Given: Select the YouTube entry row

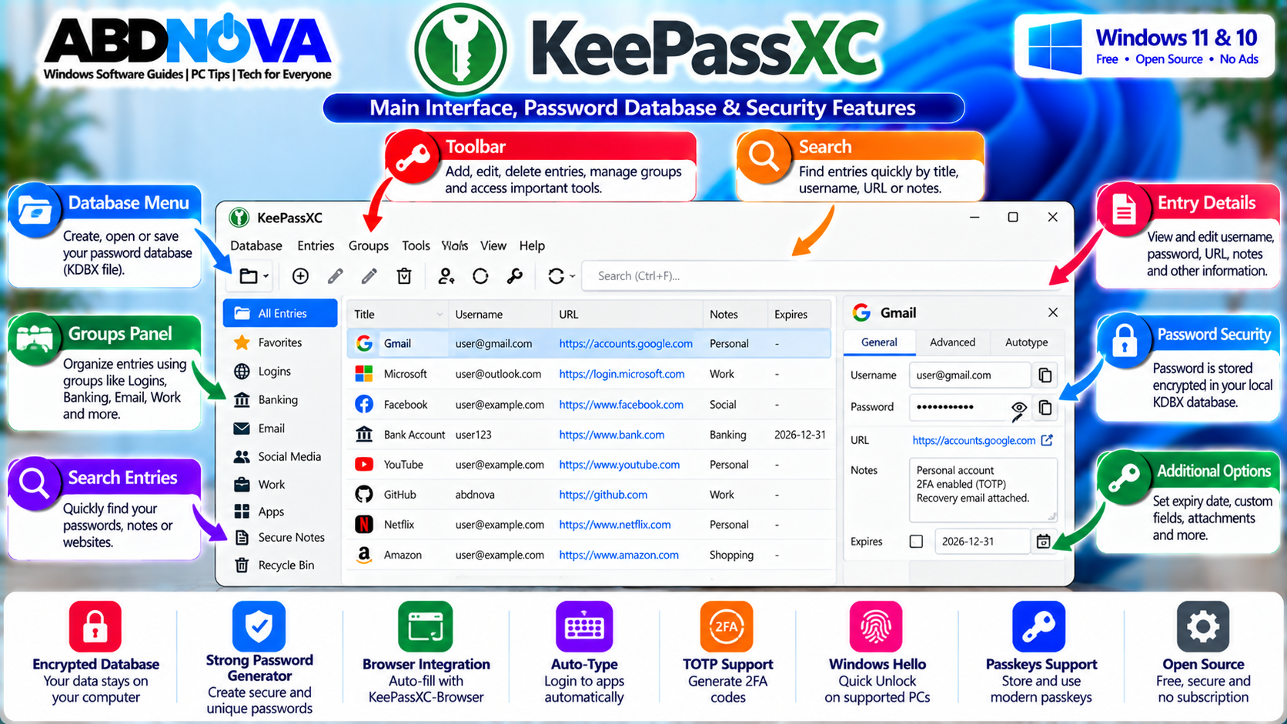Looking at the screenshot, I should [x=589, y=465].
